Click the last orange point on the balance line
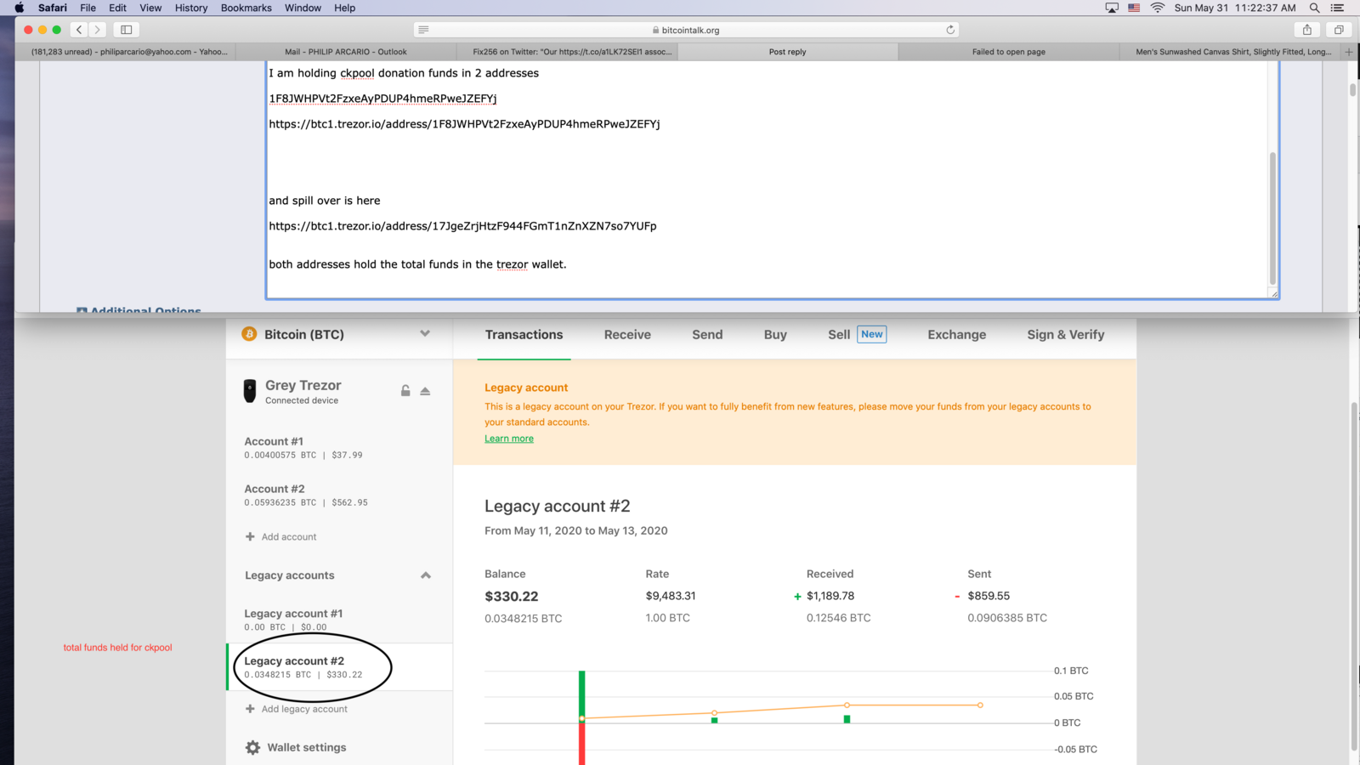This screenshot has height=765, width=1360. click(x=980, y=705)
